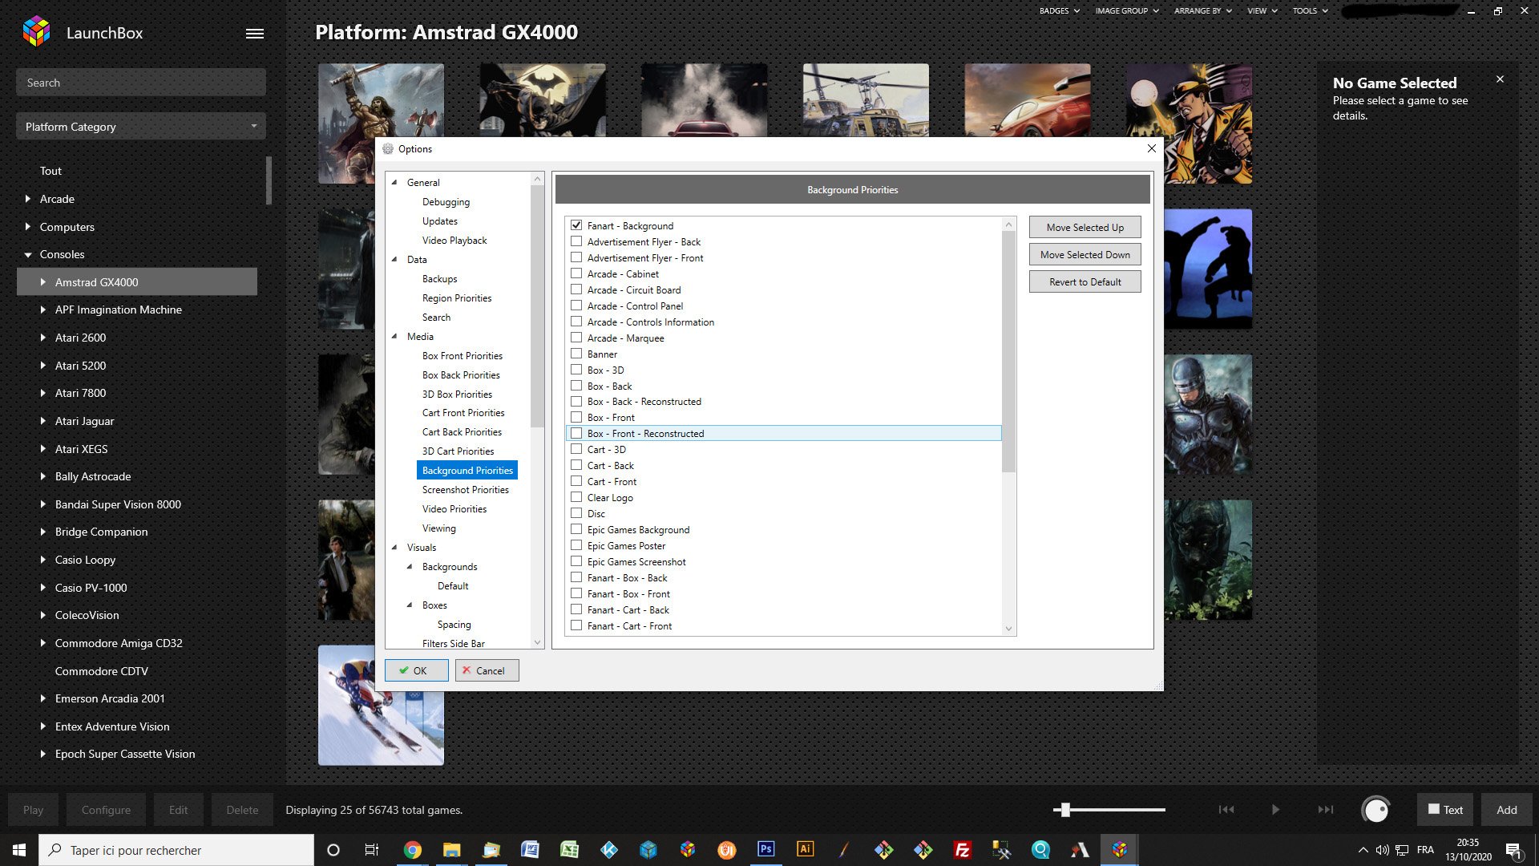Select the Batman game thumbnail

[543, 99]
